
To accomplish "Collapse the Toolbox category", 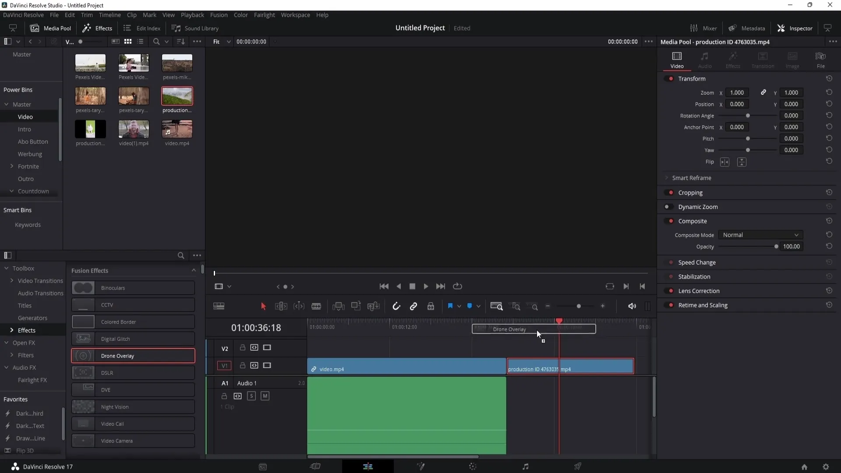I will click(7, 268).
